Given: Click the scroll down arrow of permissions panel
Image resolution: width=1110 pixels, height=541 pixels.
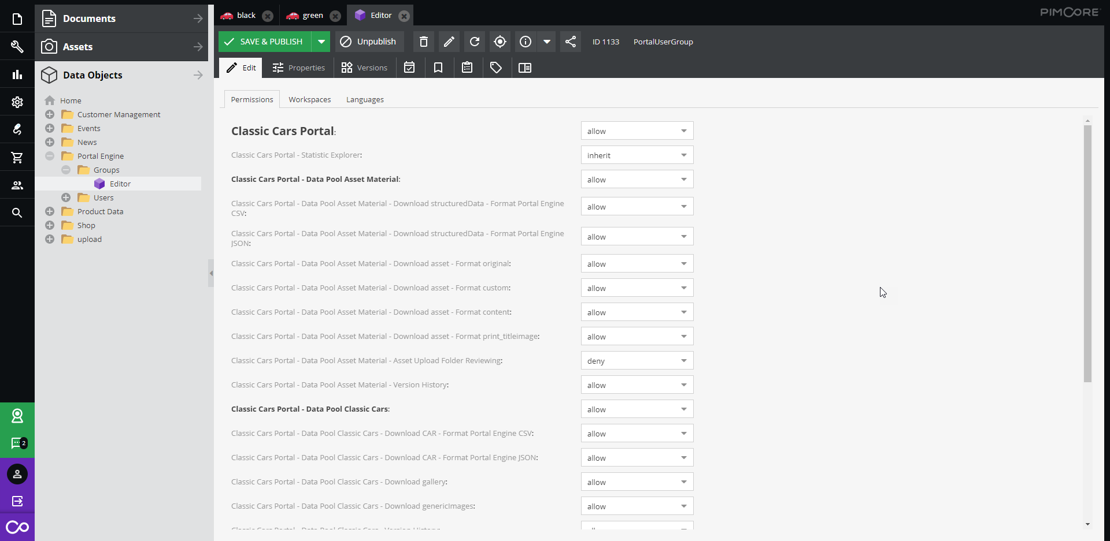Looking at the screenshot, I should point(1087,524).
